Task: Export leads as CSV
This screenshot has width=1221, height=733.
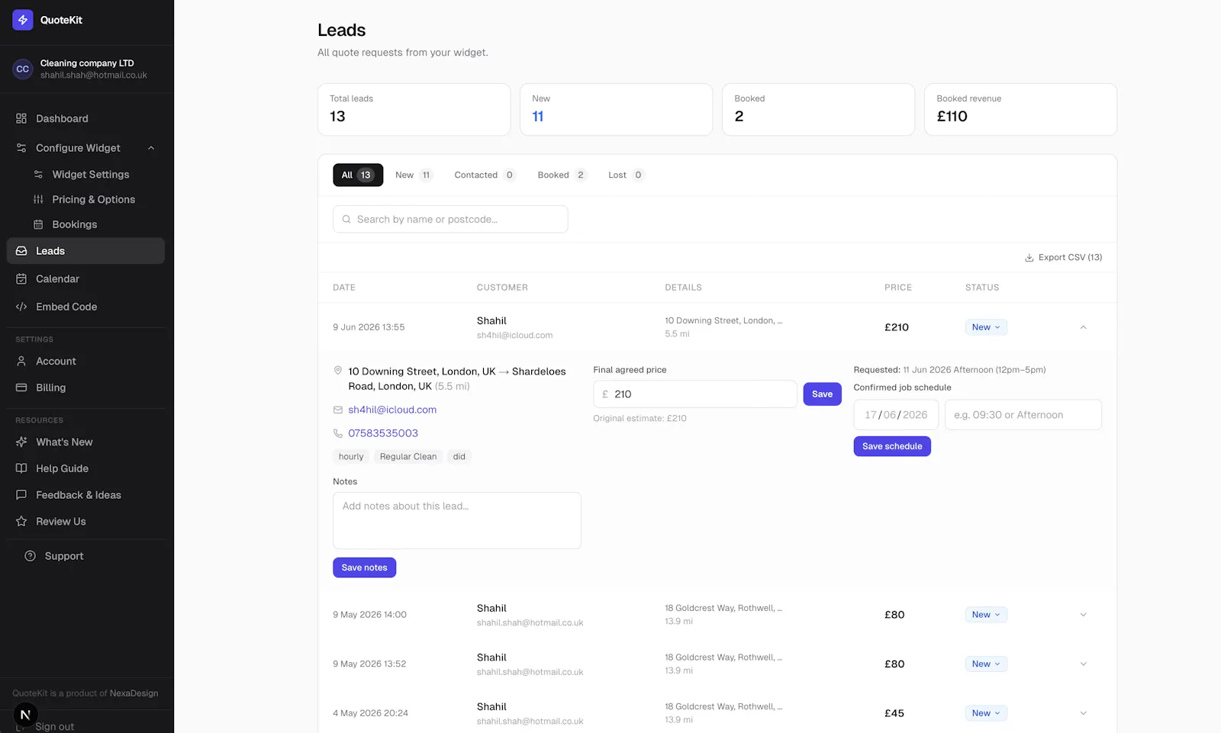Action: pos(1063,258)
